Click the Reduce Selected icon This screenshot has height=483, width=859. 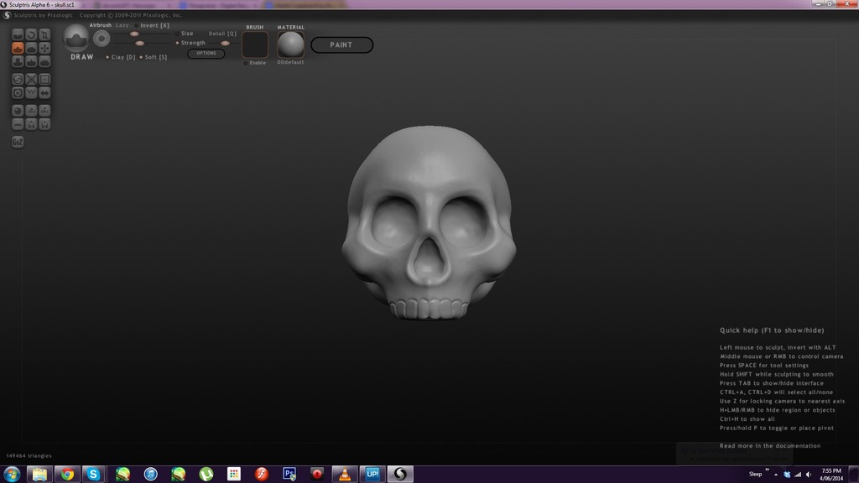[x=31, y=79]
